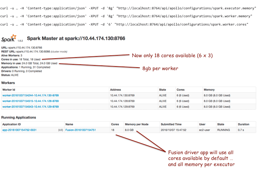Click Drivers 0 Running, 0 Completed
Image resolution: width=258 pixels, height=171 pixels.
(21, 71)
